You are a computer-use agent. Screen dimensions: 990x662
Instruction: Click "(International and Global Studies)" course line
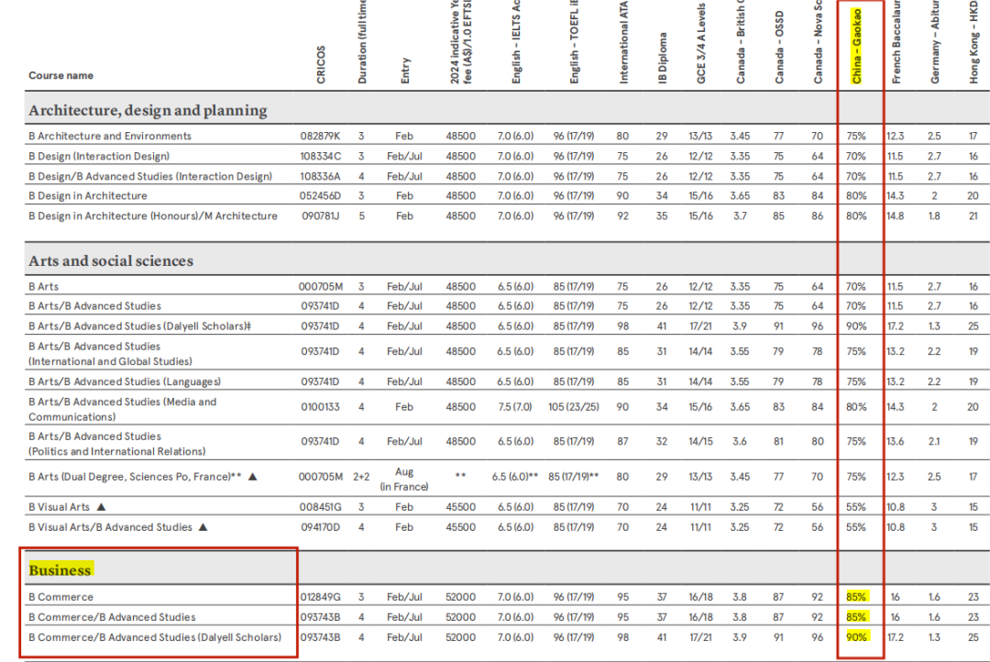[x=111, y=362]
